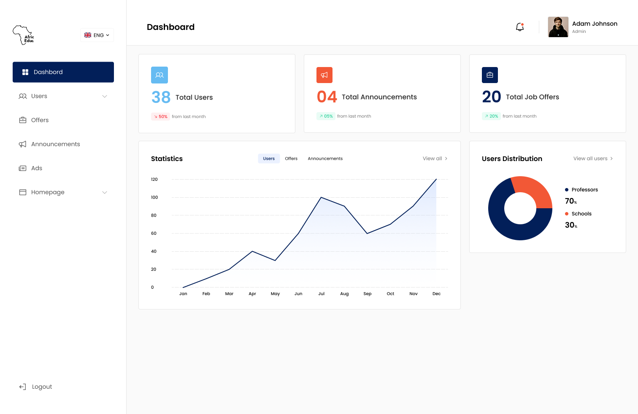This screenshot has width=638, height=414.
Task: Click the 04 Total Announcements number
Action: coord(327,97)
